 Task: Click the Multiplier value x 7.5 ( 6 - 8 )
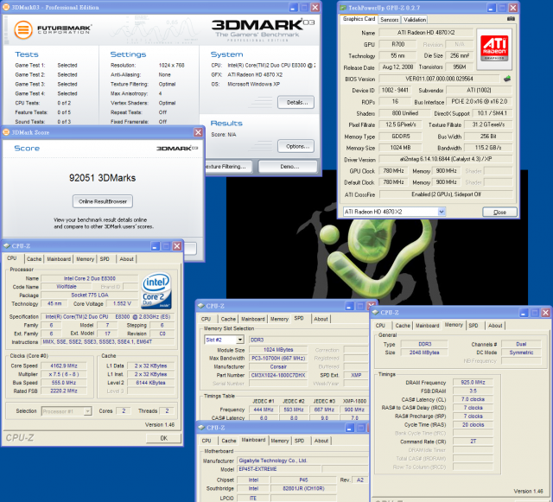click(x=63, y=374)
